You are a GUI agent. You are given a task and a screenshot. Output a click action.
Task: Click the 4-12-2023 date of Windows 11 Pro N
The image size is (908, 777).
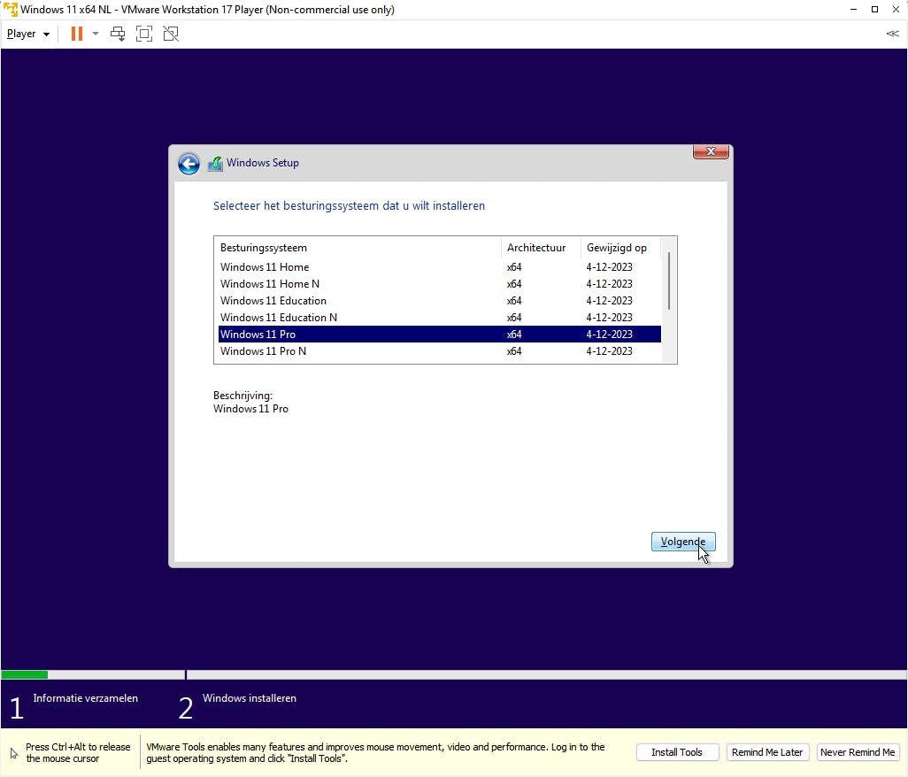click(609, 350)
